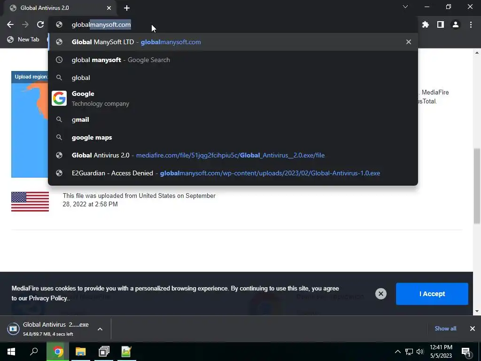Open the tab search chevron
The image size is (481, 361).
coord(405,7)
